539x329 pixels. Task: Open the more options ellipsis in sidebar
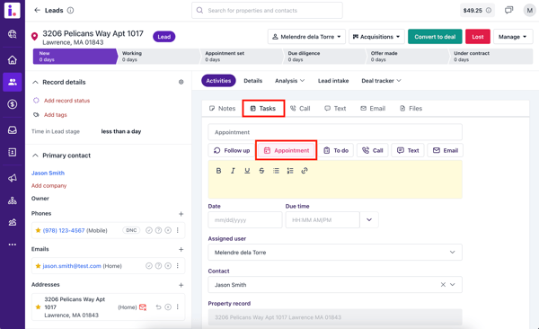coord(13,245)
